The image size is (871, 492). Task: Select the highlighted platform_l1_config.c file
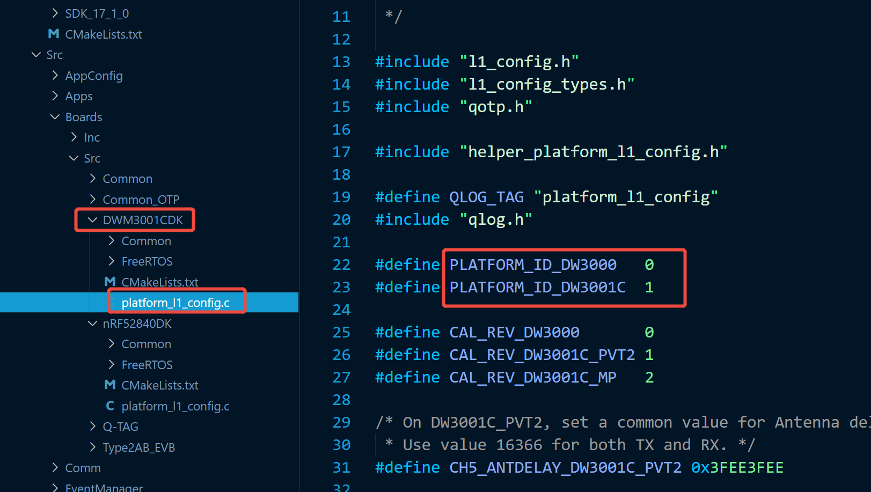coord(175,303)
